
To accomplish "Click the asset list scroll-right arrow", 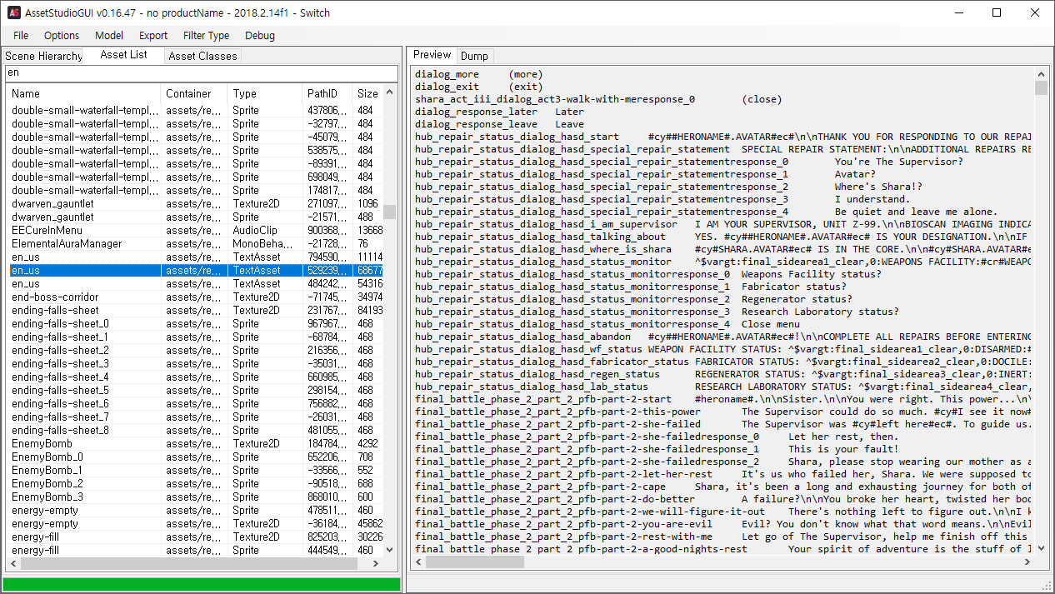I will pyautogui.click(x=377, y=564).
